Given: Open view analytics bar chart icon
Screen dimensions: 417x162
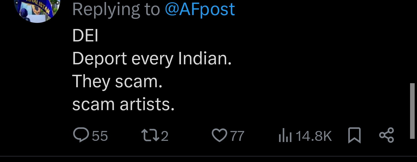Looking at the screenshot, I should pos(285,136).
